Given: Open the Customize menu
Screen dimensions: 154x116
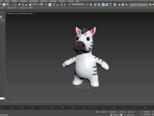Looking at the screenshot, I should coord(53,1).
